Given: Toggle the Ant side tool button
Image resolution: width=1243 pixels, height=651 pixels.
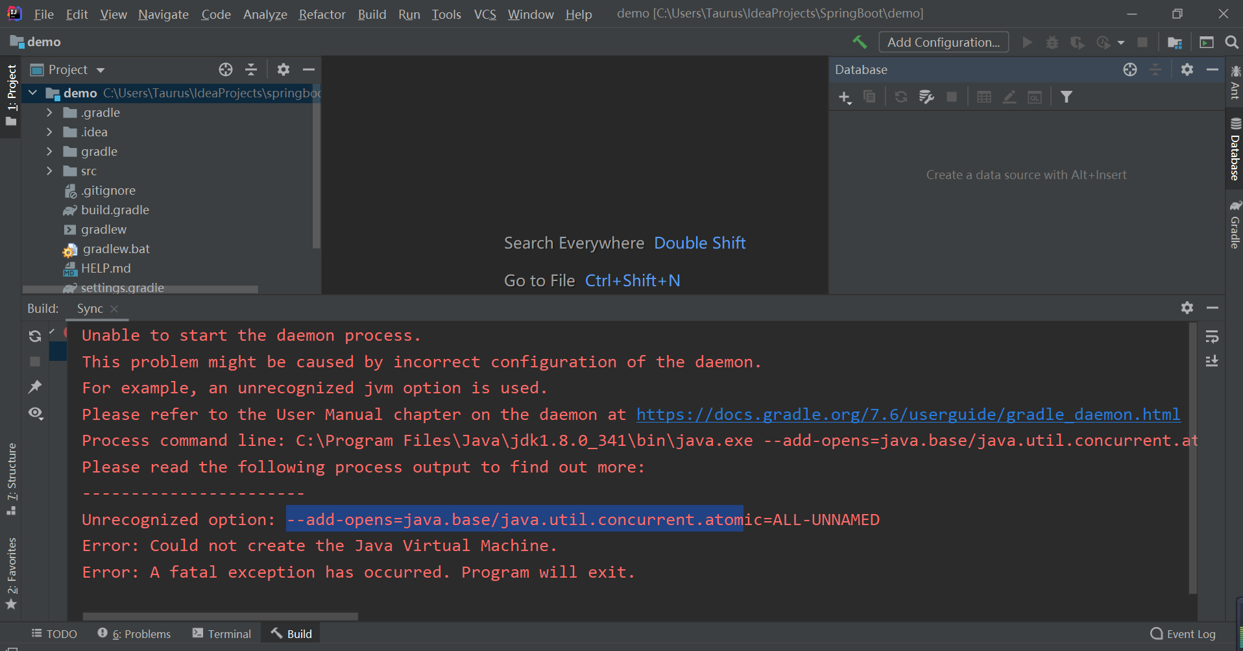Looking at the screenshot, I should [x=1235, y=82].
